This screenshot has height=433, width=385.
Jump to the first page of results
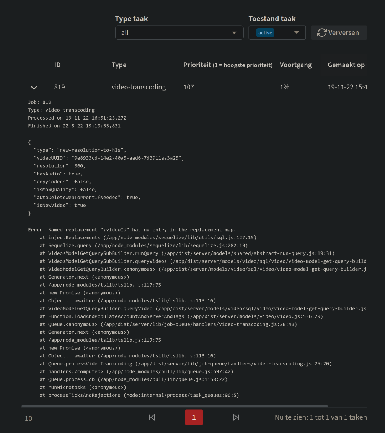coord(152,417)
